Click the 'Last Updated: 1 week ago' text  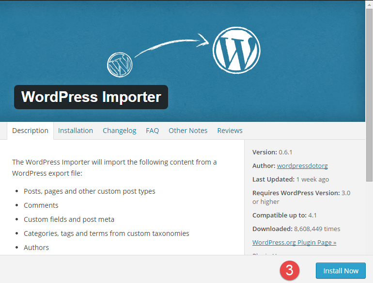[291, 179]
